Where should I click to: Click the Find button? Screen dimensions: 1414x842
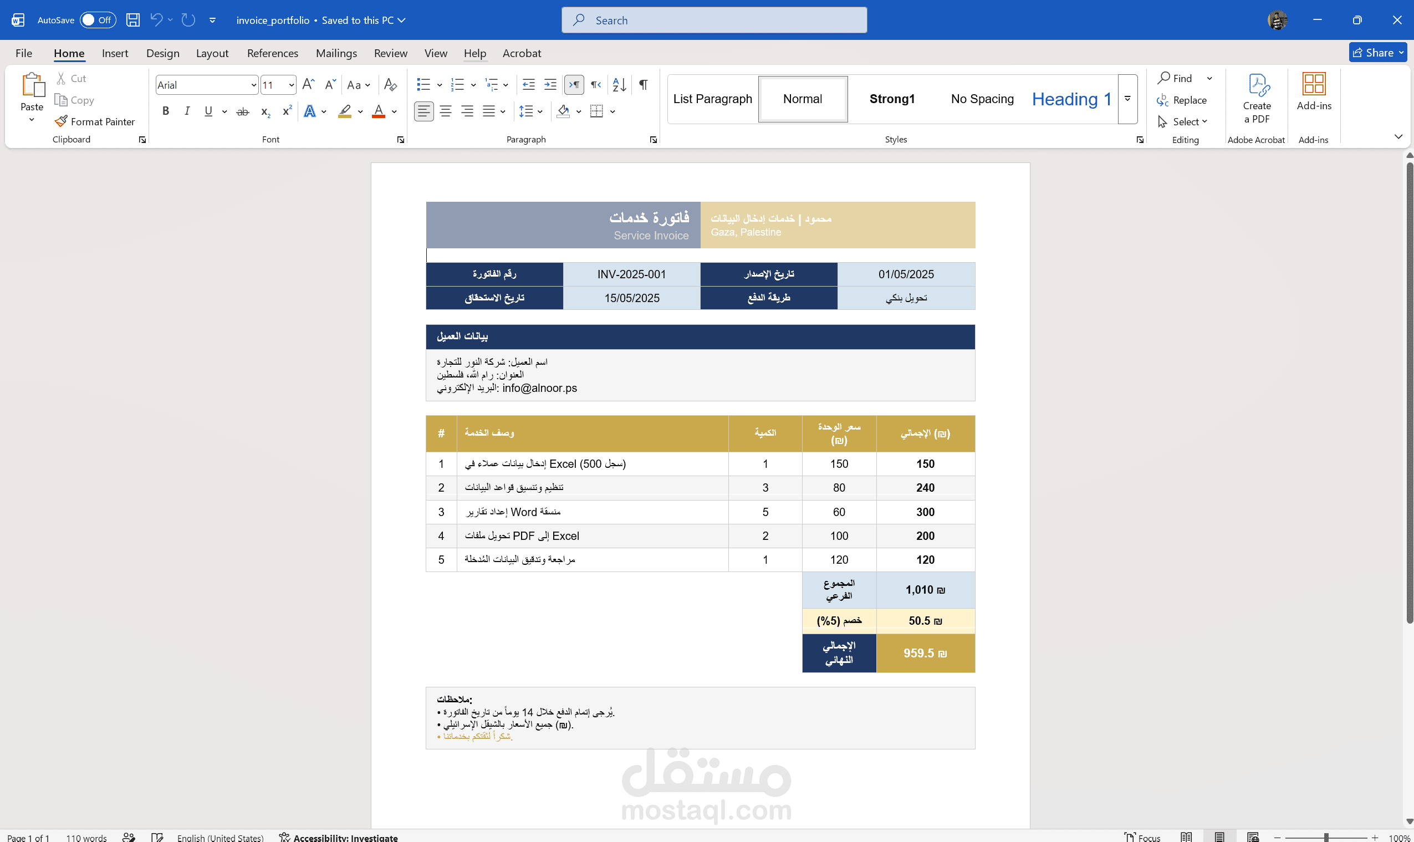pos(1175,78)
